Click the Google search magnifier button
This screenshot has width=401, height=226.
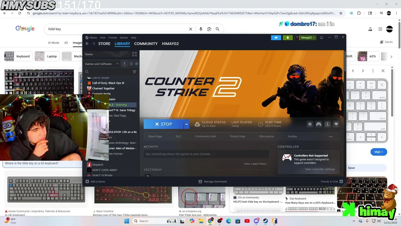[x=217, y=29]
